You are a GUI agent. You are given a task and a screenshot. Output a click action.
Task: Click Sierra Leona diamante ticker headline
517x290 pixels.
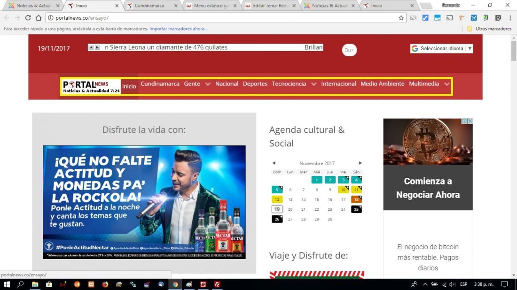point(166,47)
